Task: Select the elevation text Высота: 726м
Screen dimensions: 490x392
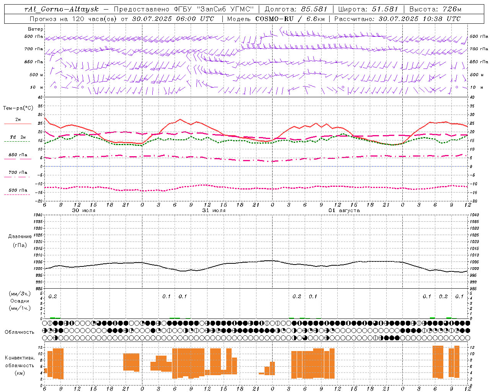Action: click(x=436, y=9)
